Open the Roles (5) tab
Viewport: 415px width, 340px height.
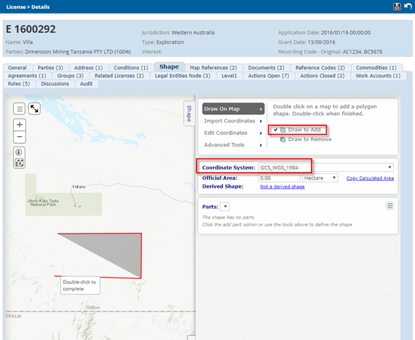(19, 84)
